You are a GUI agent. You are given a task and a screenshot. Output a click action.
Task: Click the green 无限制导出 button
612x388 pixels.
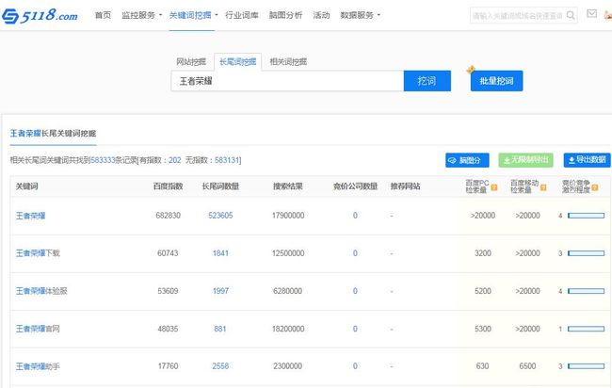coord(525,160)
